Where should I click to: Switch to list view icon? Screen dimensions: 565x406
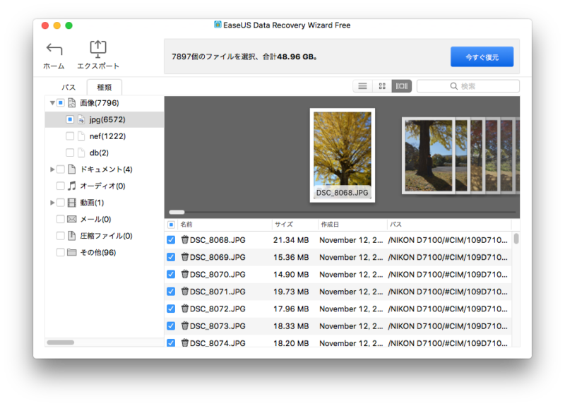tap(362, 86)
